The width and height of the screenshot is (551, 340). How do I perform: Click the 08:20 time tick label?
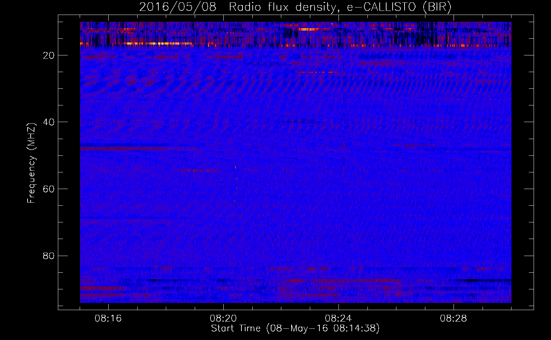223,319
